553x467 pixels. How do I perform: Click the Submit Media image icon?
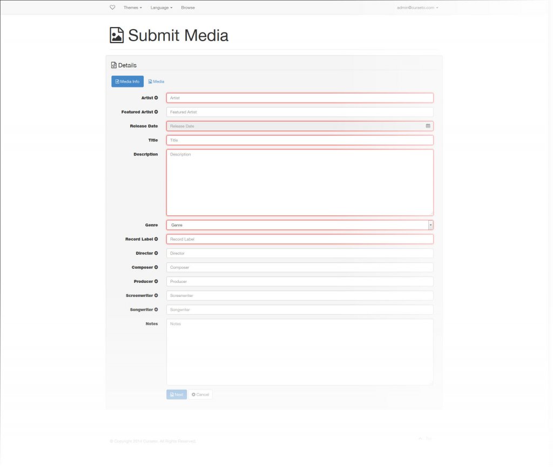(x=117, y=35)
